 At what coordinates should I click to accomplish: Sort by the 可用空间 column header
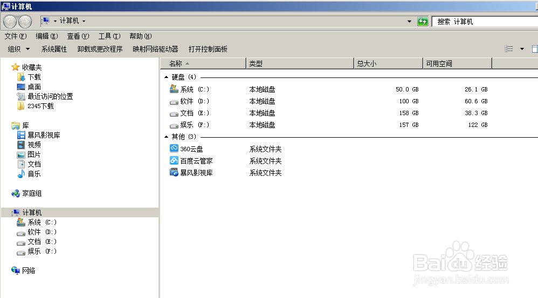[457, 63]
